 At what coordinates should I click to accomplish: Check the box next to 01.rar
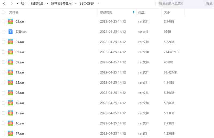(x=3, y=42)
